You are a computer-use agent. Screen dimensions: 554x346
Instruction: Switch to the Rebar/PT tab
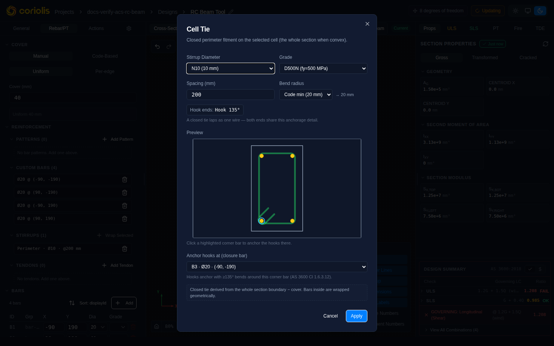click(59, 28)
